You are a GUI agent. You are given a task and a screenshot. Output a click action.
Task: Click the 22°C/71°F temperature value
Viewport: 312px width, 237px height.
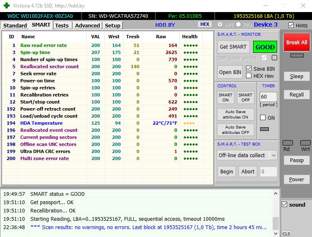[165, 123]
